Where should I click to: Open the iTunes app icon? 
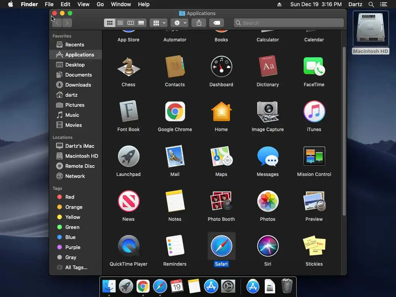click(314, 111)
